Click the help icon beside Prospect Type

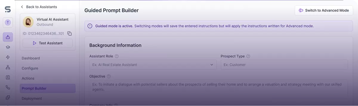(248, 56)
